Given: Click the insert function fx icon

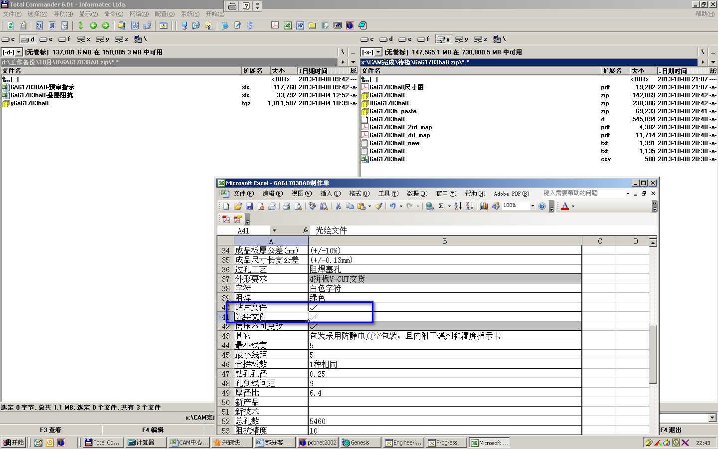Looking at the screenshot, I should tap(306, 230).
